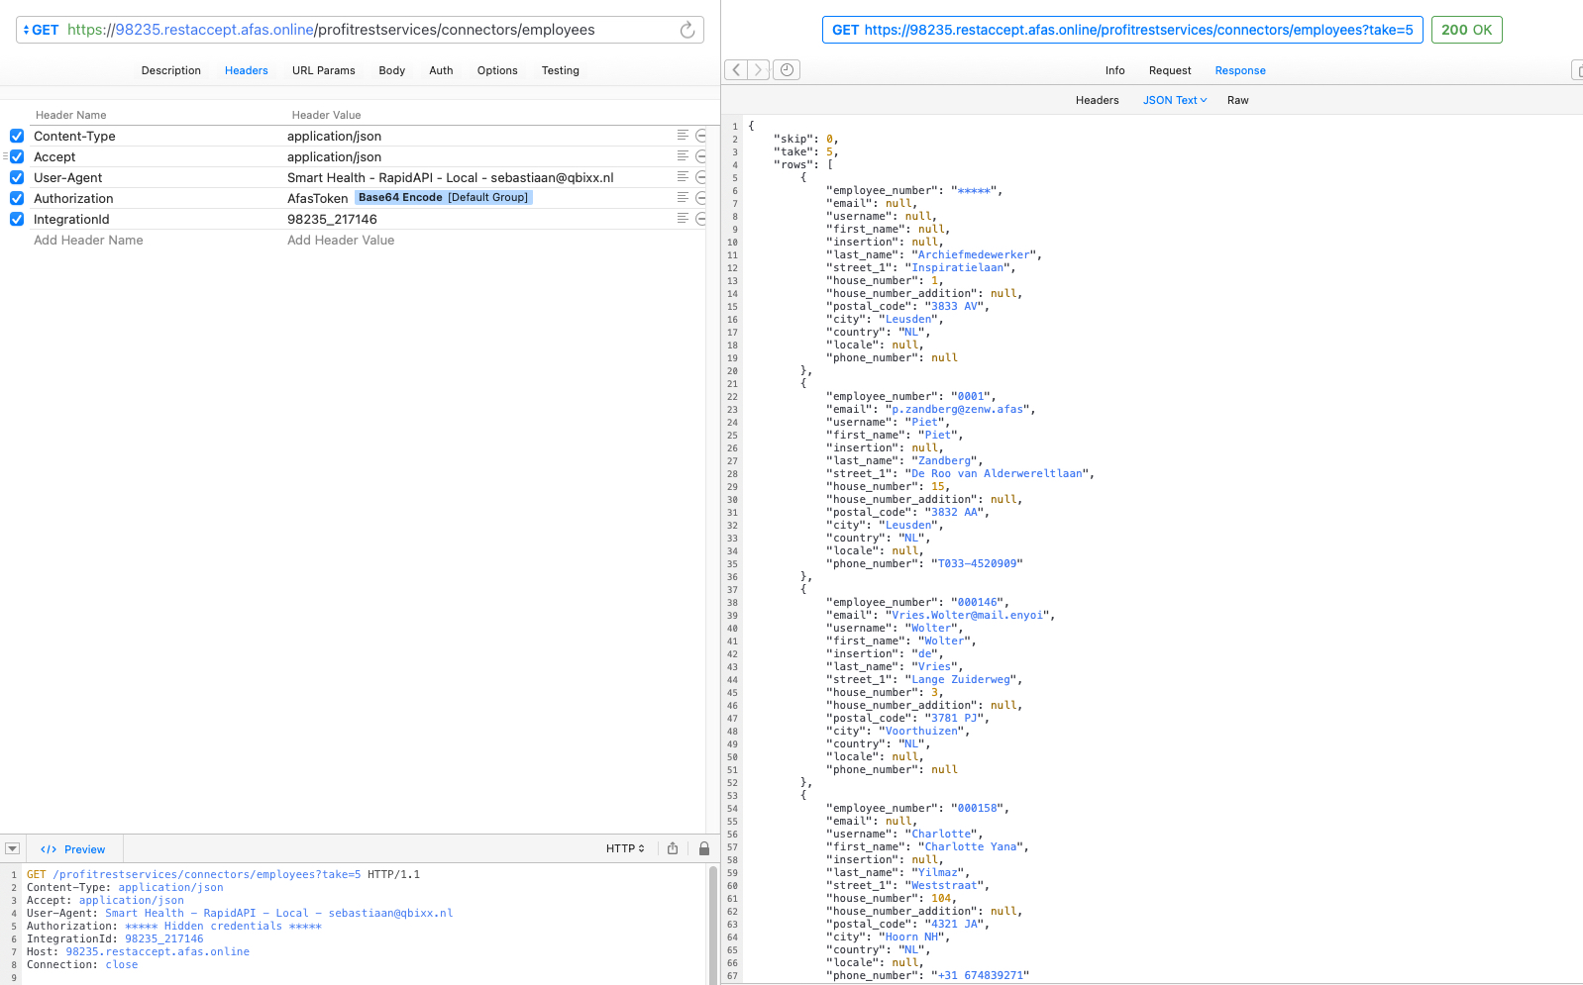The height and width of the screenshot is (985, 1583).
Task: Click the Accept header name cell
Action: pos(54,156)
